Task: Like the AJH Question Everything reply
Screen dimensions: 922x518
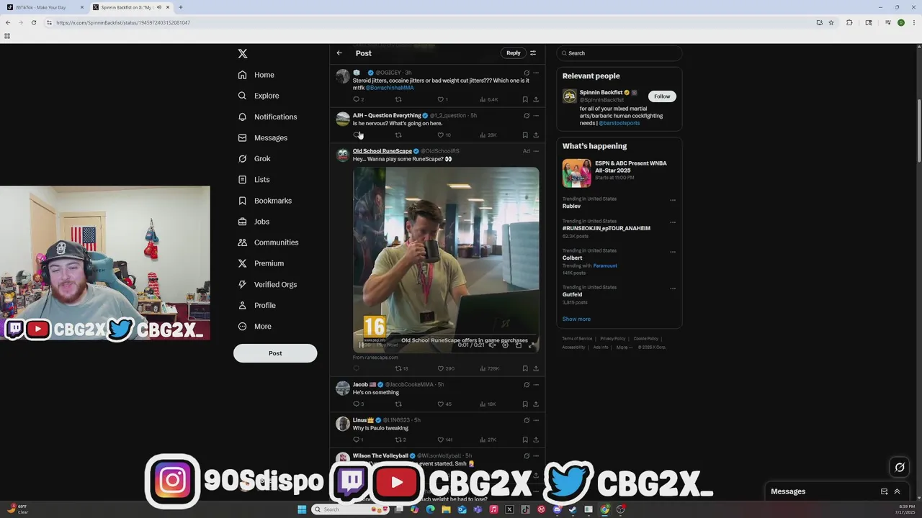Action: [x=441, y=135]
